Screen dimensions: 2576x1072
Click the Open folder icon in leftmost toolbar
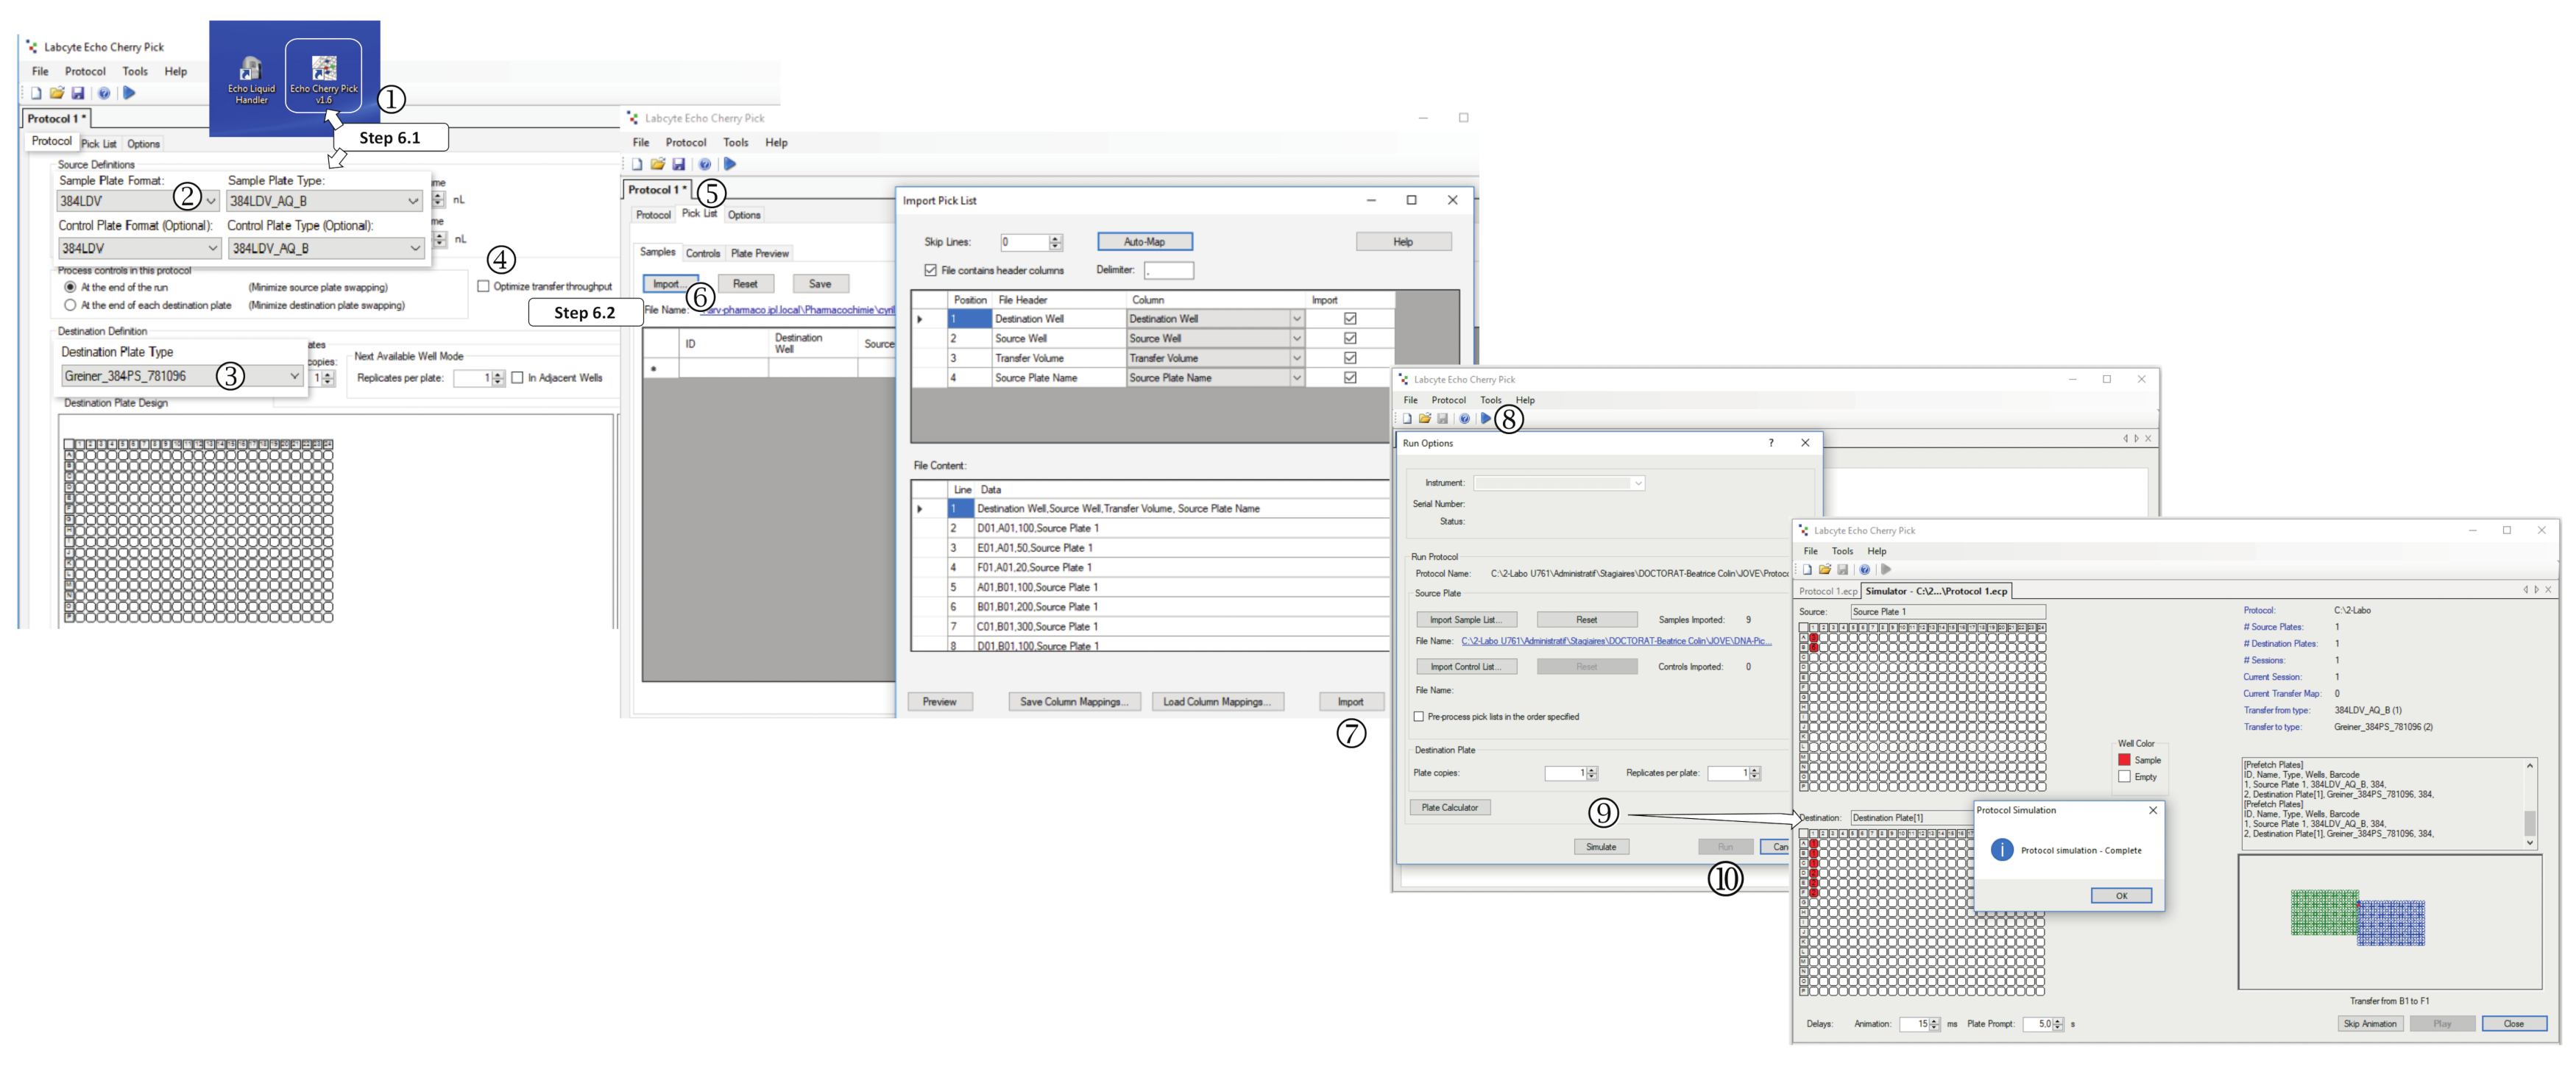tap(57, 93)
